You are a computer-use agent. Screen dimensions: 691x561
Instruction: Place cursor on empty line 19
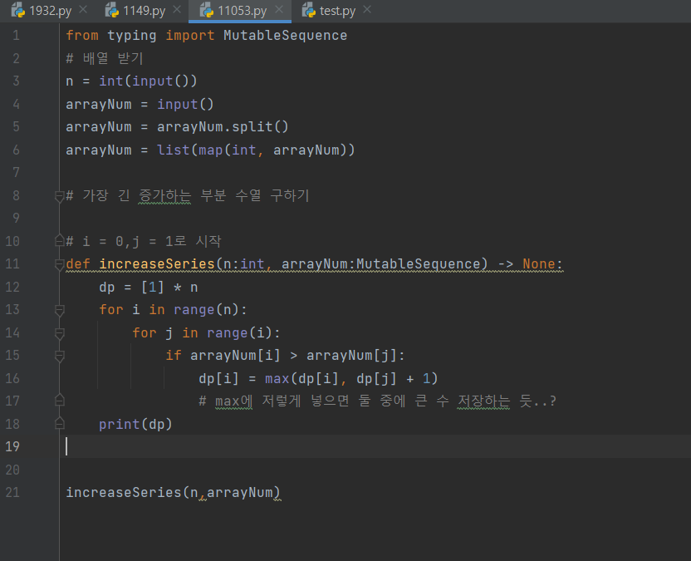point(375,446)
